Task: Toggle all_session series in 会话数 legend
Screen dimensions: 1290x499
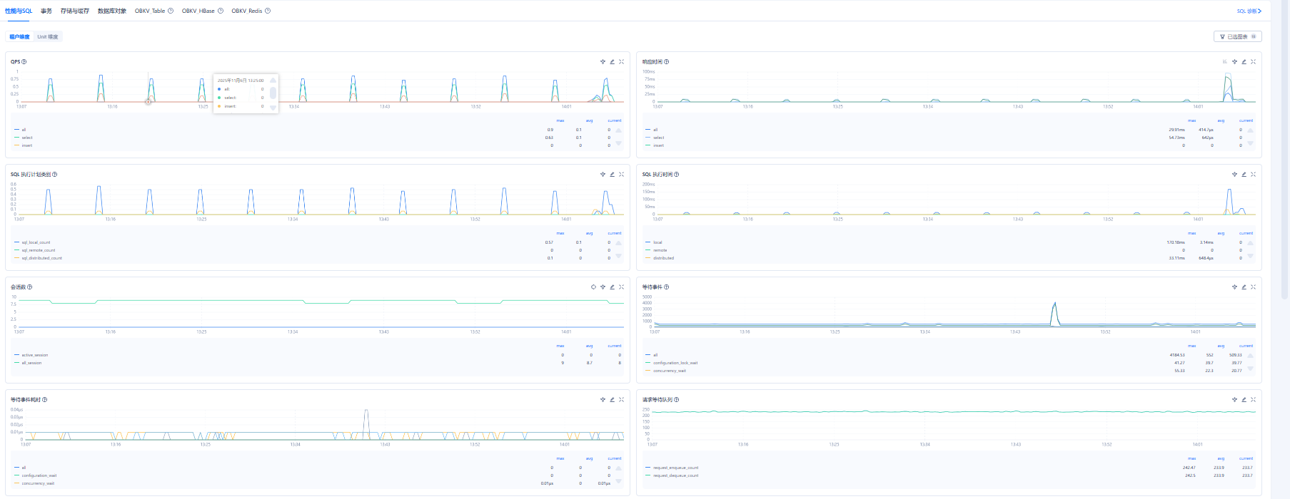Action: (x=31, y=363)
